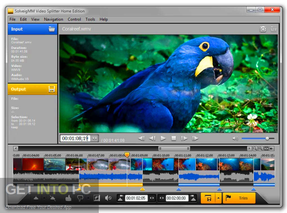This screenshot has width=287, height=213.
Task: Open the snapshot folder icon beside the camera
Action: (x=273, y=29)
